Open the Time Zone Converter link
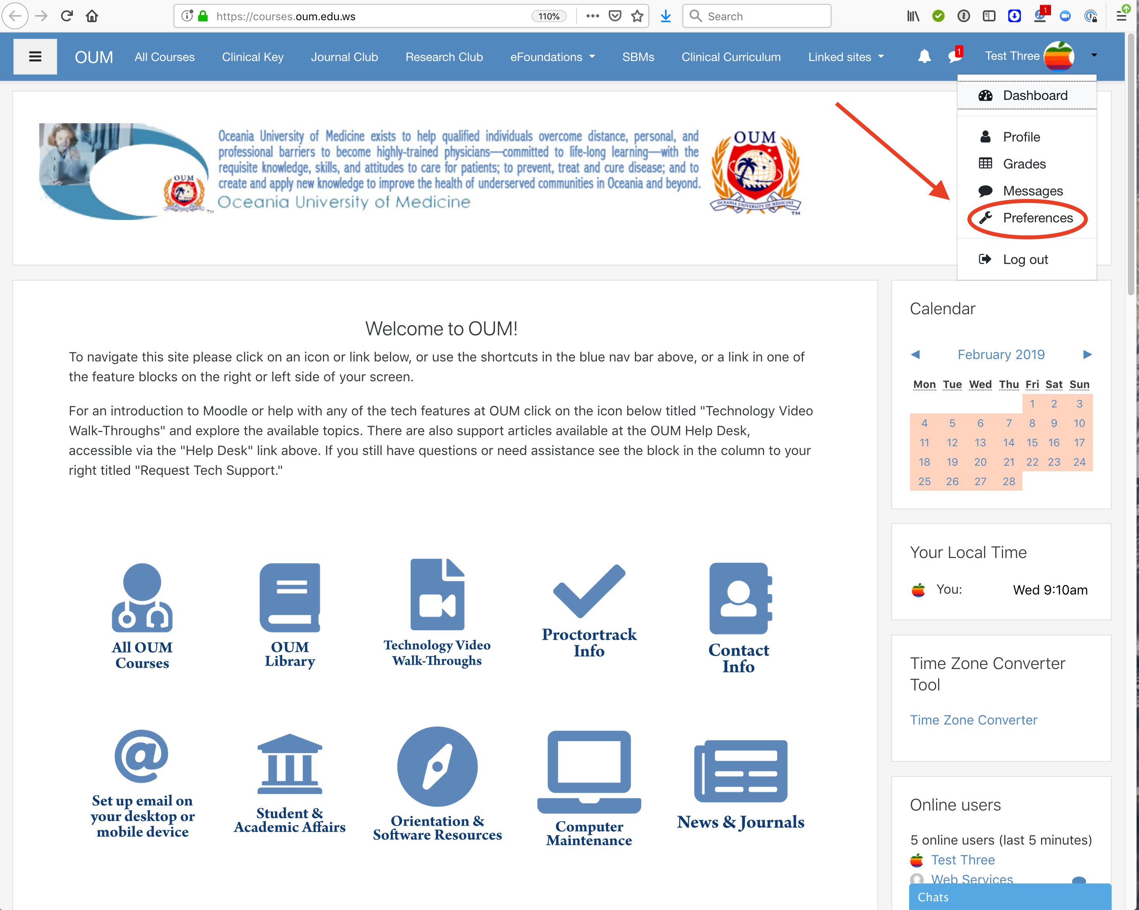The width and height of the screenshot is (1139, 910). point(973,720)
